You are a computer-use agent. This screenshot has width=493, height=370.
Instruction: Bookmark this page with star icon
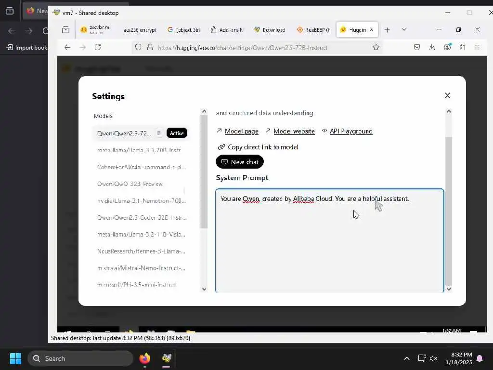click(376, 48)
